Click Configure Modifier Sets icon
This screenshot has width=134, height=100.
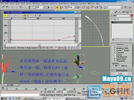130,40
